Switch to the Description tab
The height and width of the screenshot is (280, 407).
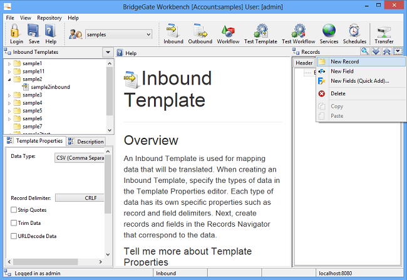86,142
